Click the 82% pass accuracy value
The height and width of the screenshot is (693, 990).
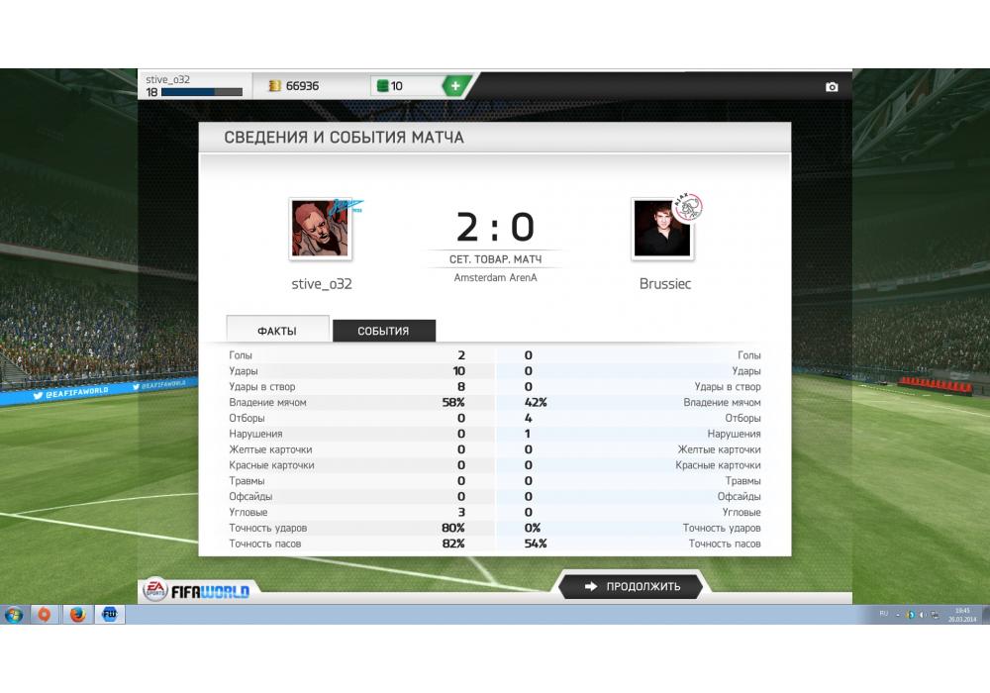tap(453, 544)
